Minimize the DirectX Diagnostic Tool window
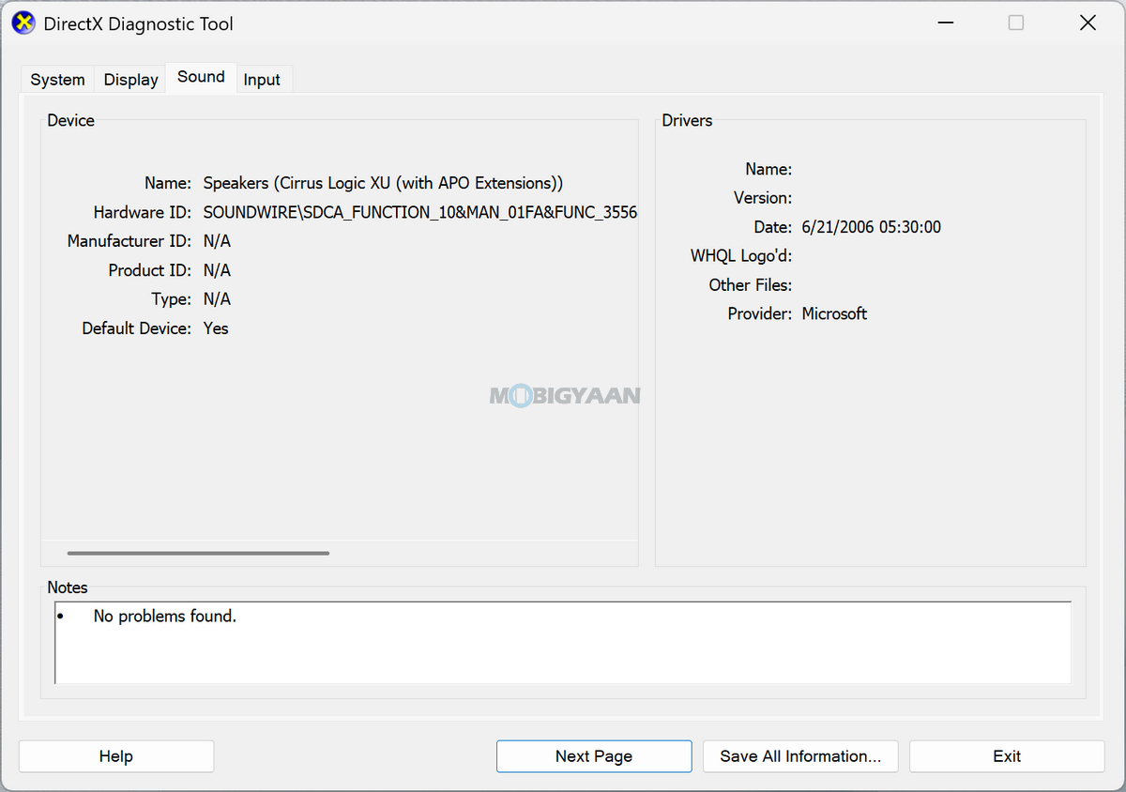 (x=944, y=23)
